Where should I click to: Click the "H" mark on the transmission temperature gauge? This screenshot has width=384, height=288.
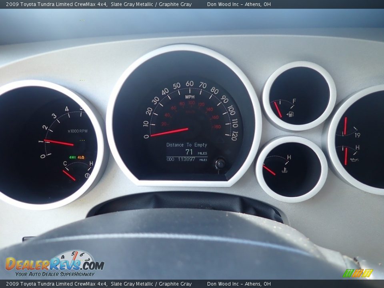point(91,163)
